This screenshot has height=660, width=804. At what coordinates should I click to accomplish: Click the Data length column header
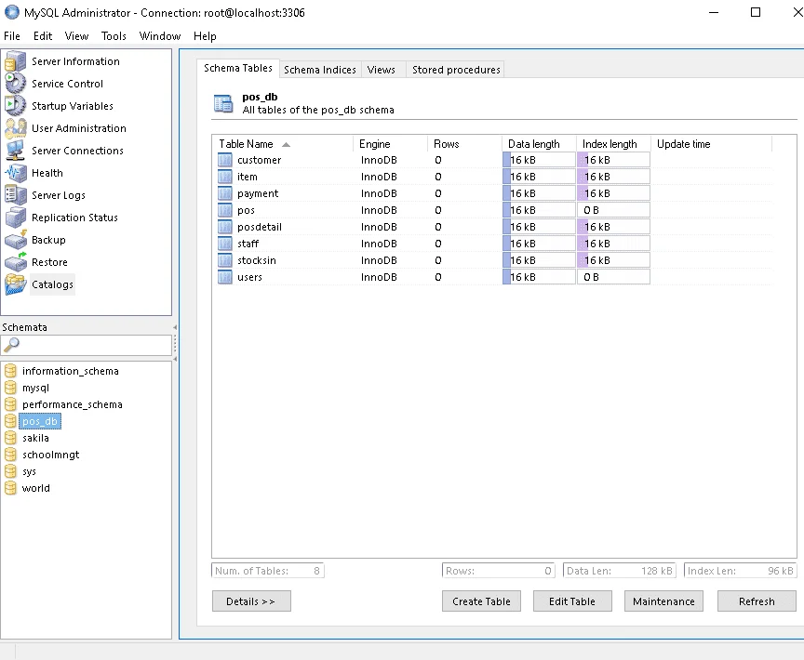539,144
